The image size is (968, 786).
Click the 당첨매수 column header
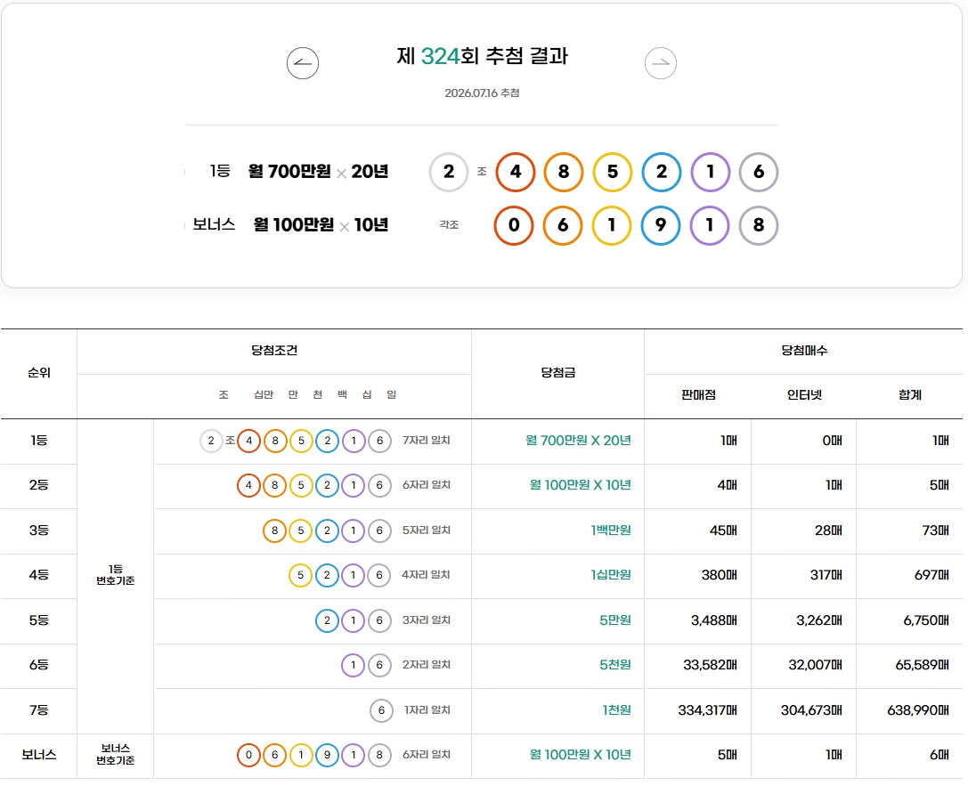pyautogui.click(x=804, y=351)
